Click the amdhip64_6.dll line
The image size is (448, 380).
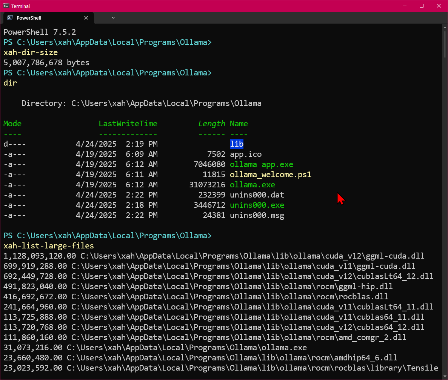[x=200, y=358]
